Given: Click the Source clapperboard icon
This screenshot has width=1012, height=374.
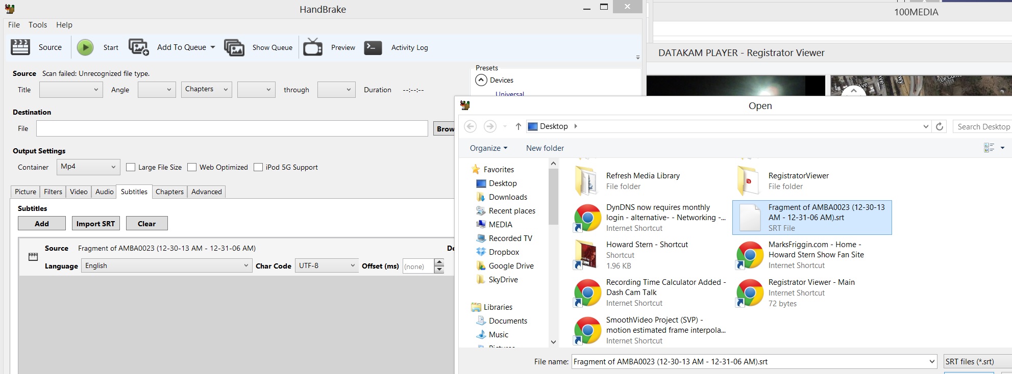Looking at the screenshot, I should point(20,47).
